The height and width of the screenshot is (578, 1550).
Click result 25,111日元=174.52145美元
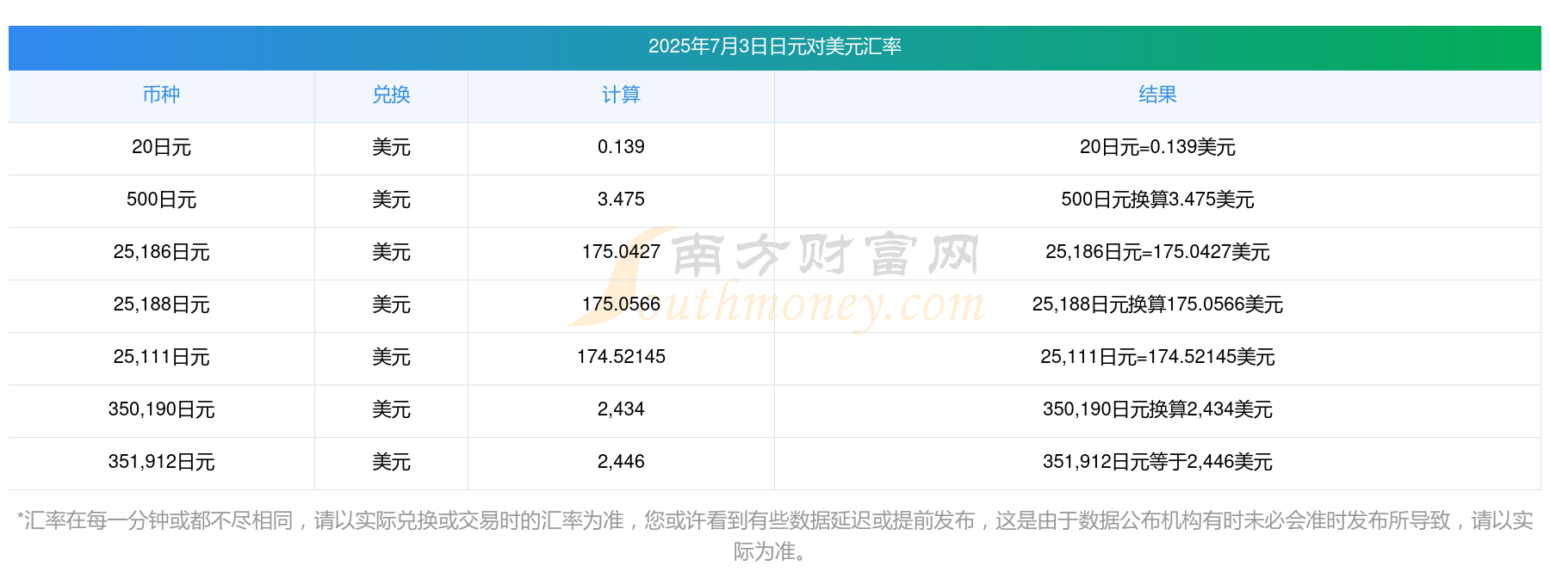(x=1157, y=357)
